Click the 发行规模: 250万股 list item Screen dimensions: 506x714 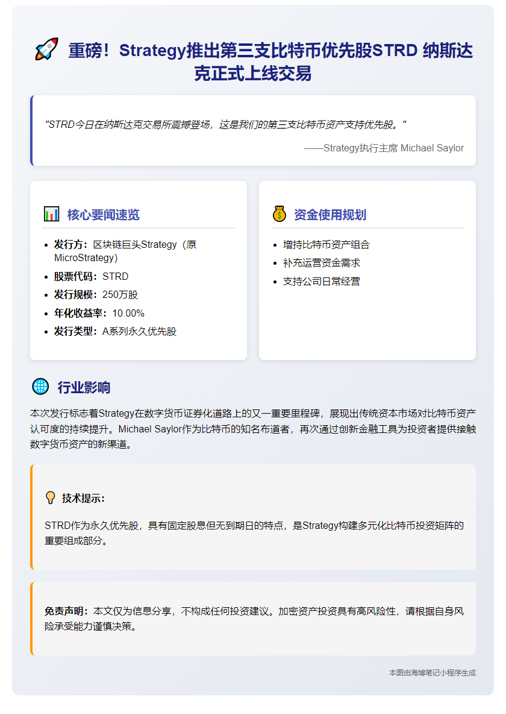(x=96, y=295)
